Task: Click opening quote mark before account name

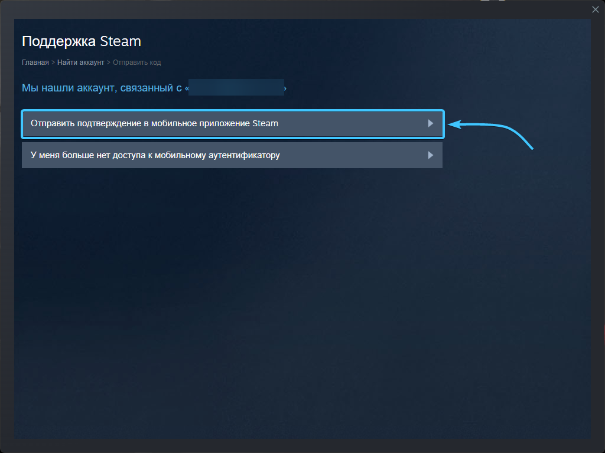Action: pos(186,88)
